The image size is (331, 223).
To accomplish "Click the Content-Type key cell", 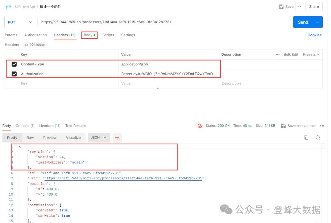I will (68, 64).
